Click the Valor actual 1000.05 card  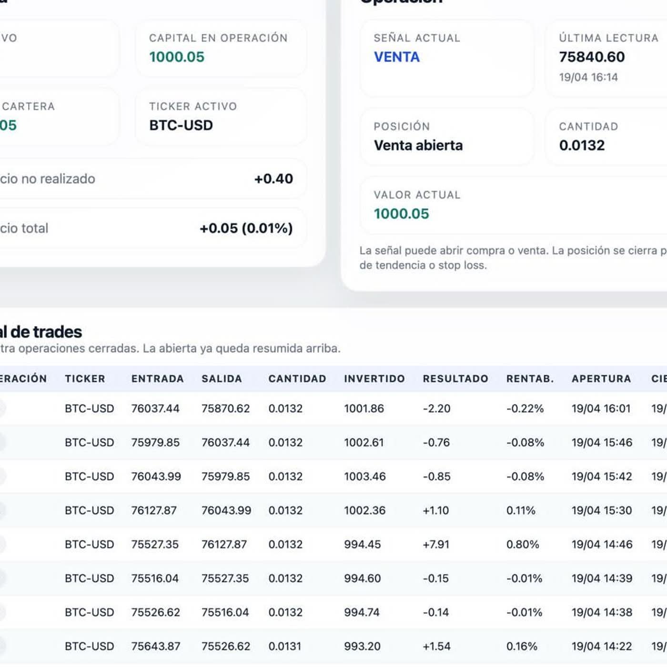[514, 205]
